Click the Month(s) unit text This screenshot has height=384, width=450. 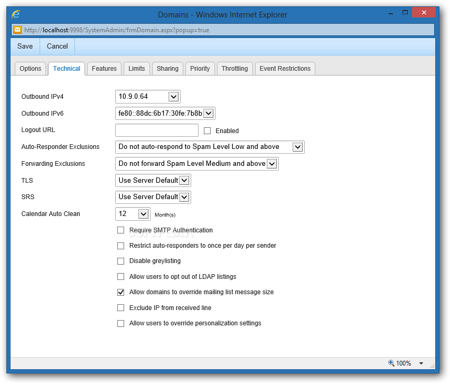pyautogui.click(x=165, y=214)
